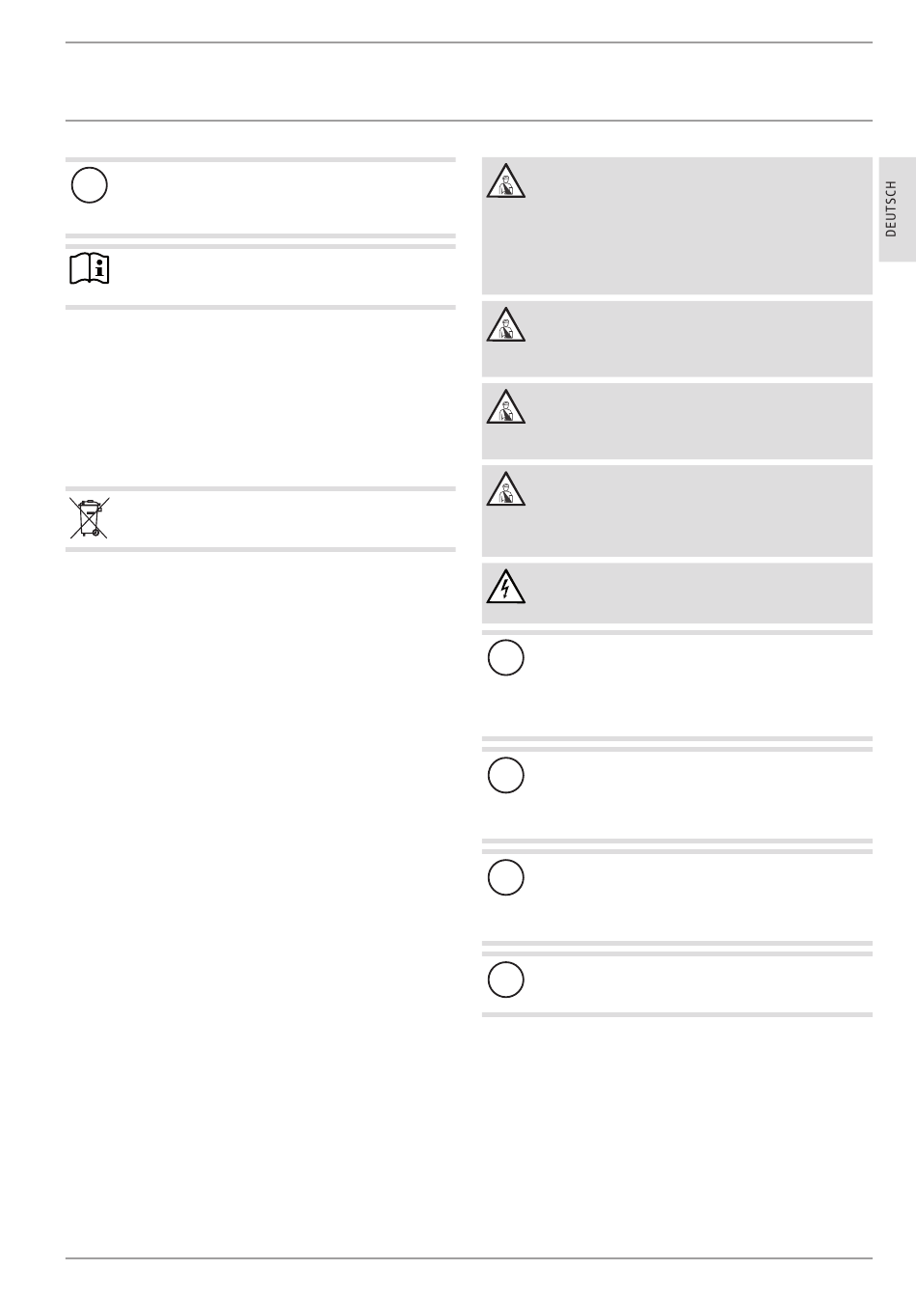The width and height of the screenshot is (916, 1297).
Task: Click the gray box of the fourth injury warning
Action: 677,511
